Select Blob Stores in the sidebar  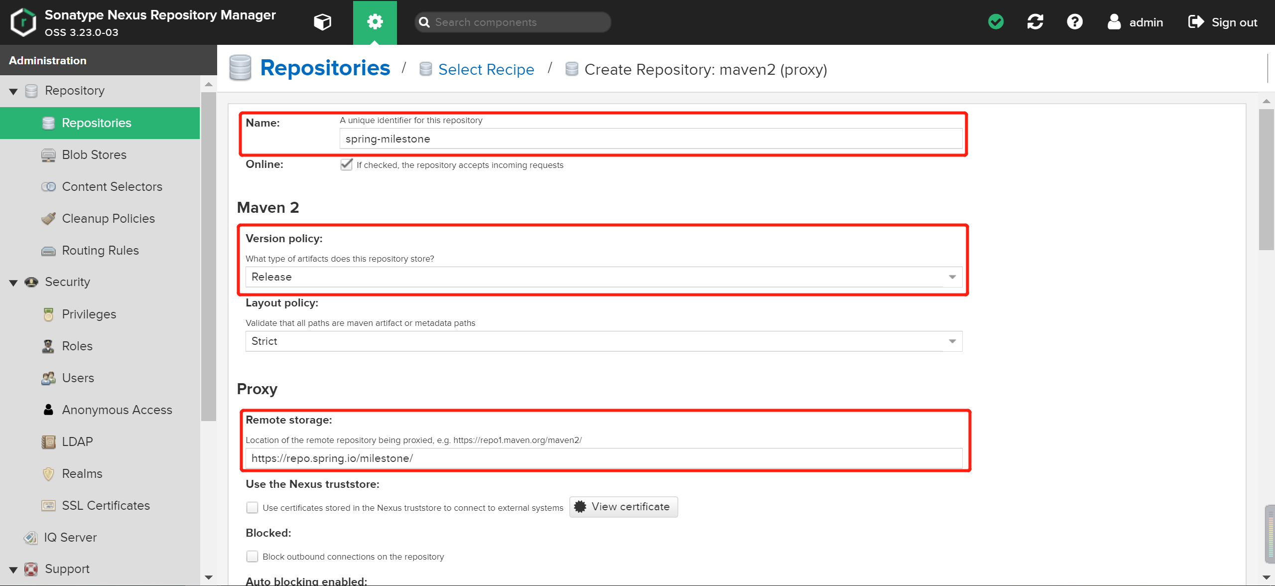coord(94,155)
